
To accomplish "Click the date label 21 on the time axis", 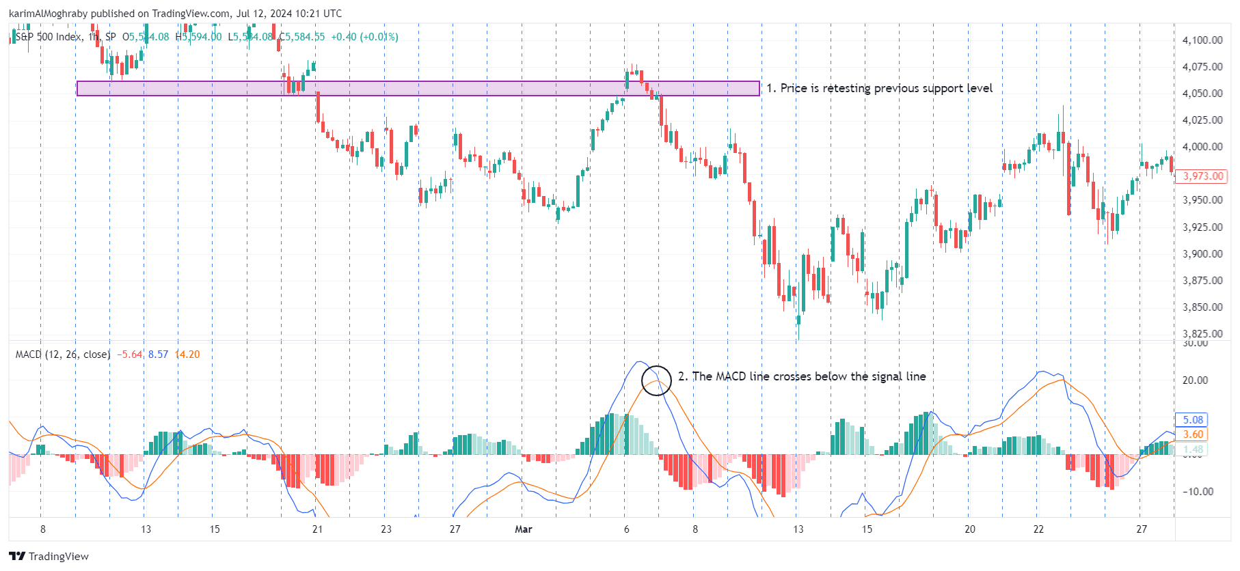I will point(317,529).
